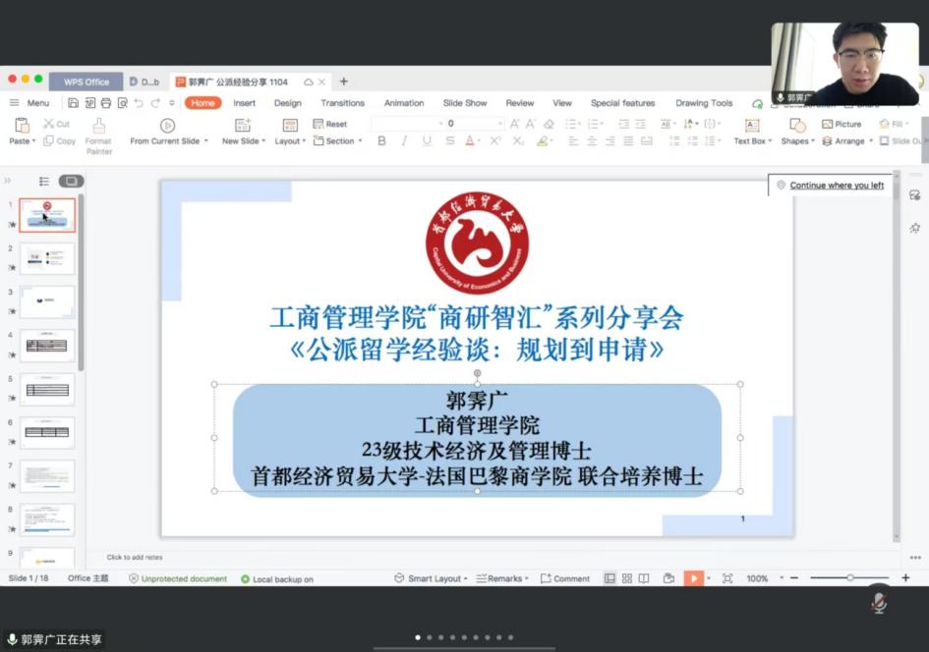Toggle Underline formatting
Image resolution: width=929 pixels, height=652 pixels.
tap(427, 141)
